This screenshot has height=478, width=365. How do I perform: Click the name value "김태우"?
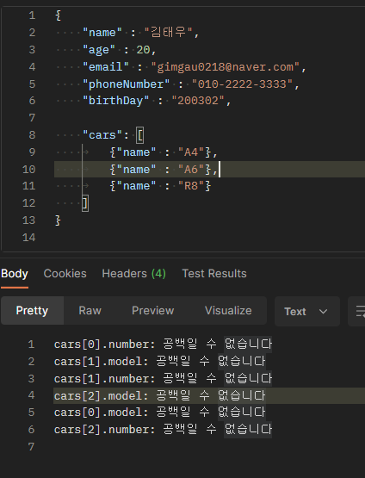168,33
